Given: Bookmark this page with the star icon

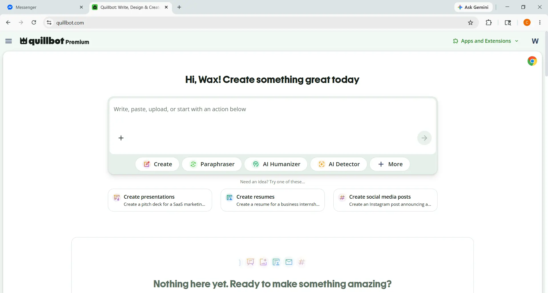Looking at the screenshot, I should [x=471, y=23].
